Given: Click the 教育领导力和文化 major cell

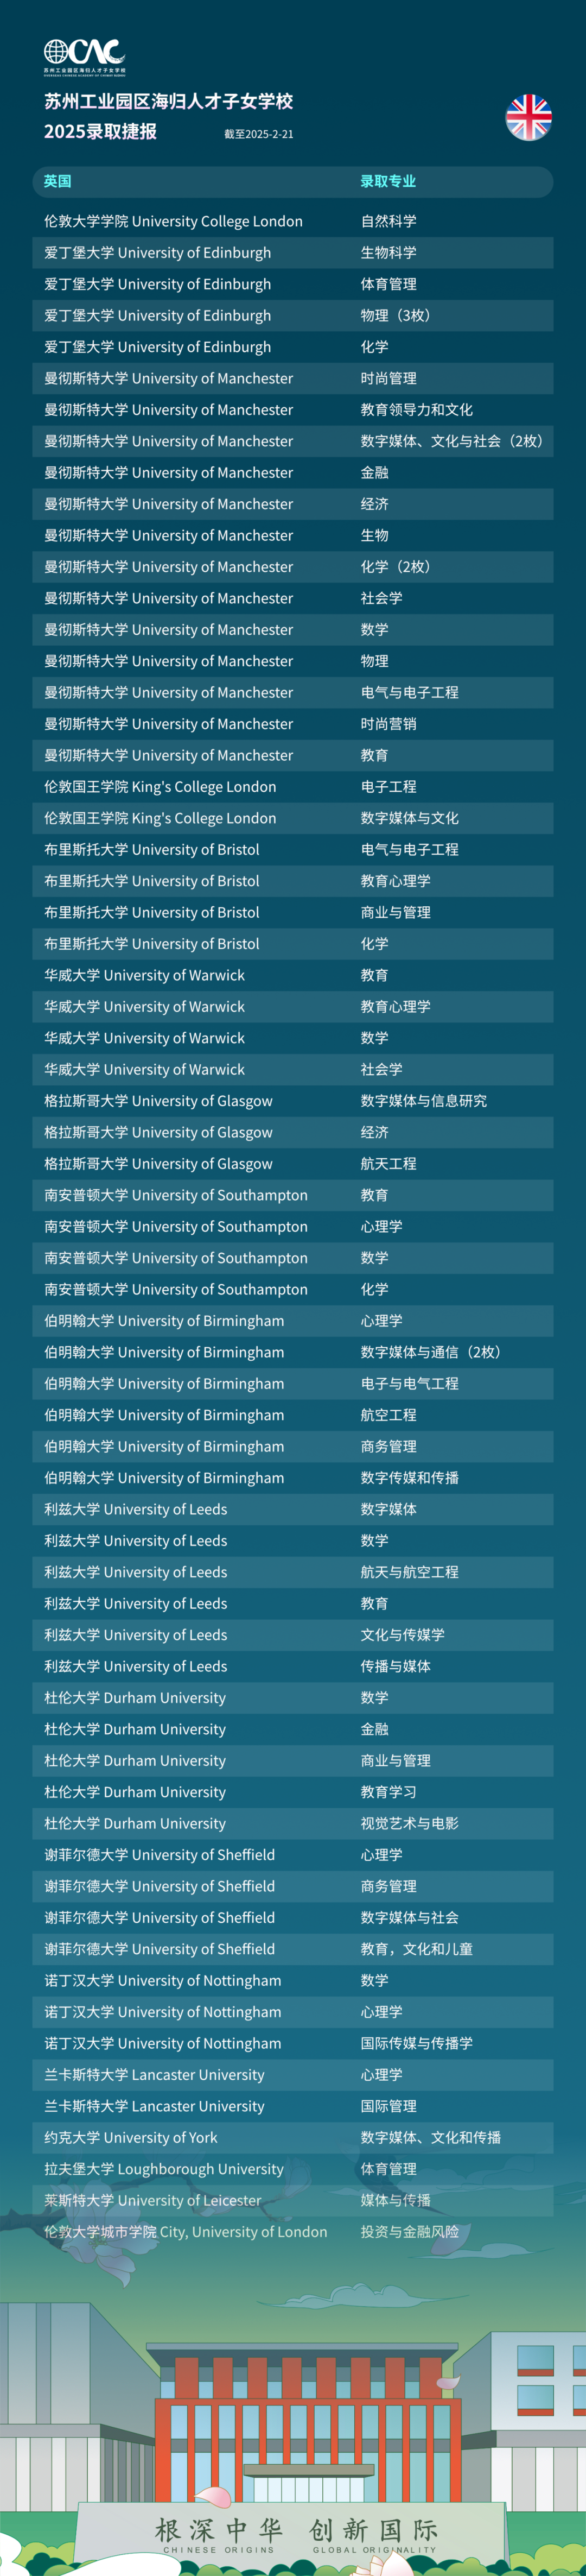Looking at the screenshot, I should (416, 410).
